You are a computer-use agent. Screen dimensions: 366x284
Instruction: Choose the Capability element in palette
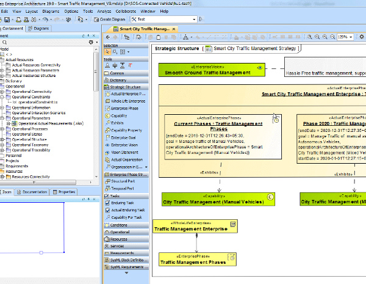coord(119,115)
